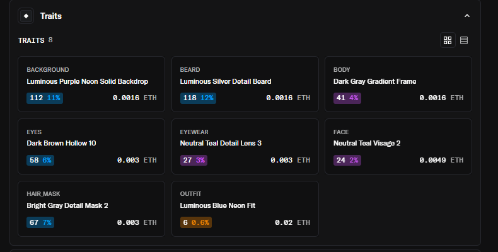This screenshot has width=498, height=252.
Task: Click the 118 12% rarity badge
Action: point(198,98)
